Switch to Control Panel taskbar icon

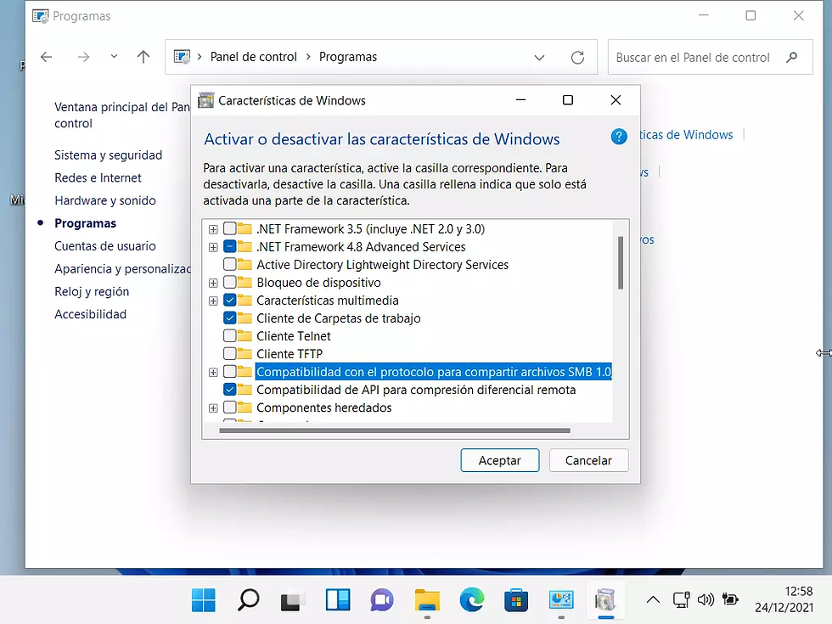tap(561, 600)
